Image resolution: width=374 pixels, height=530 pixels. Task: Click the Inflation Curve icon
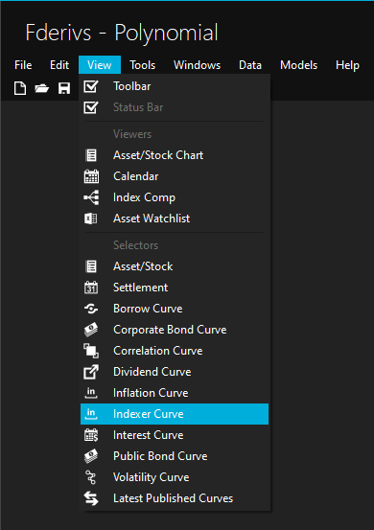pos(91,393)
